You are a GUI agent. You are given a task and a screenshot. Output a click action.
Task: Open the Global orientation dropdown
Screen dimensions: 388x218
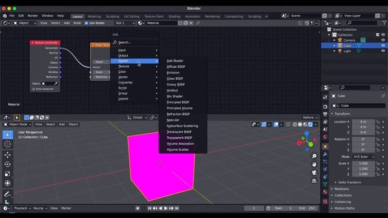[x=137, y=117]
